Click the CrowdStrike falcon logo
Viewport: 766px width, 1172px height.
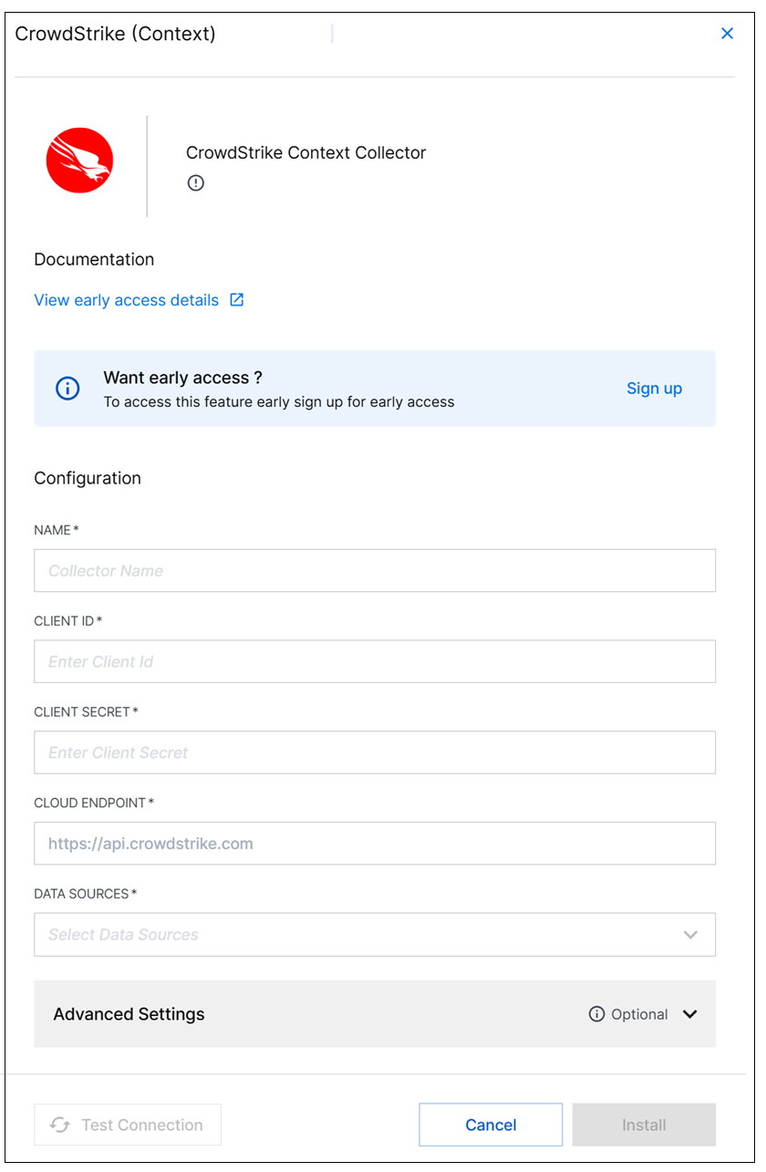(x=79, y=161)
